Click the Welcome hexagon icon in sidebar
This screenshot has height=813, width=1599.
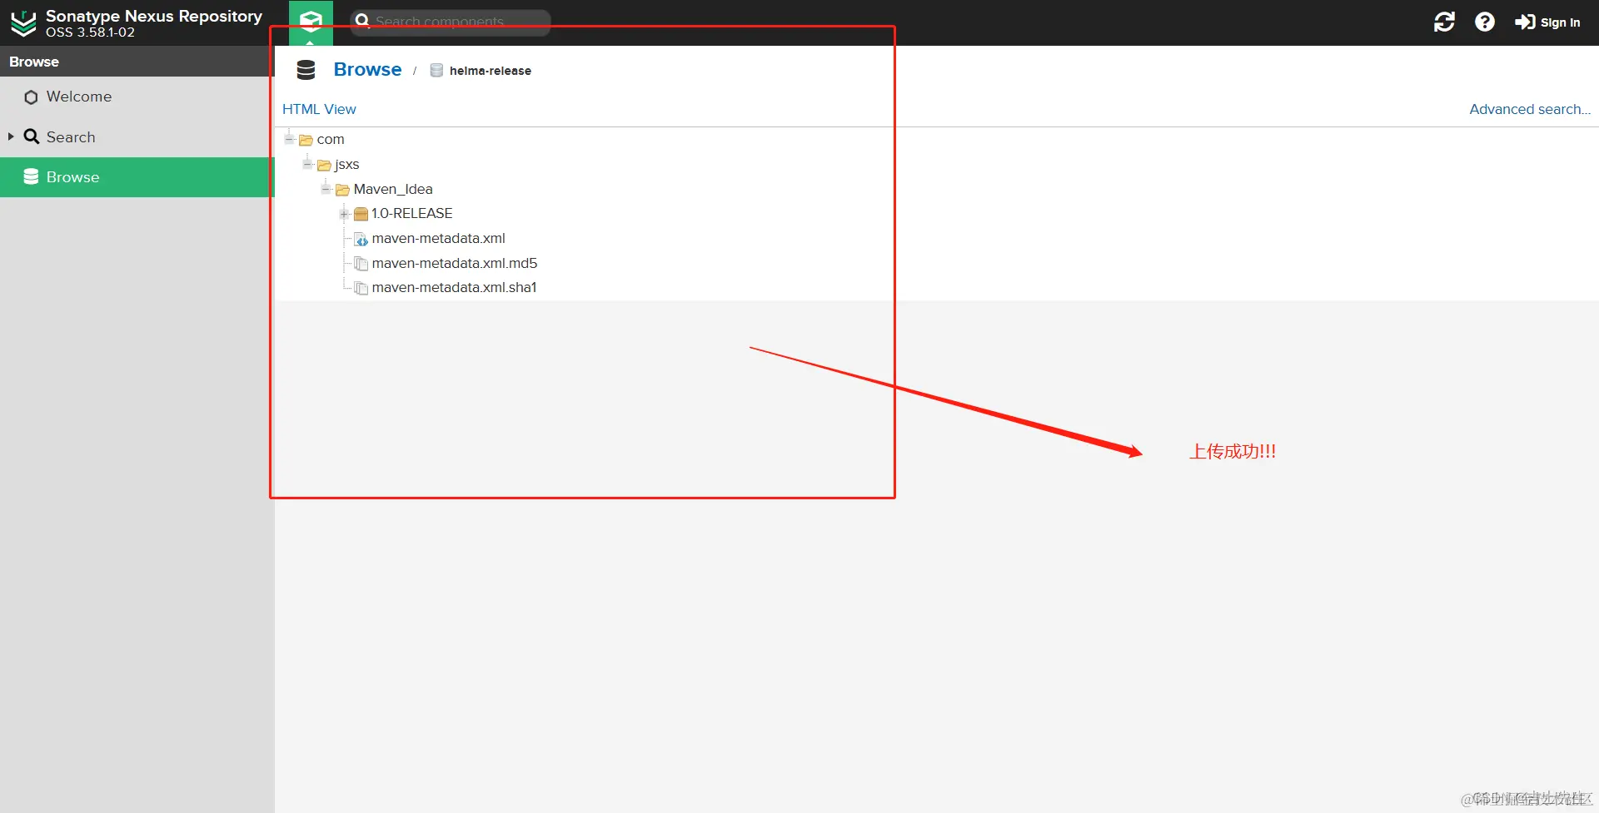coord(31,97)
